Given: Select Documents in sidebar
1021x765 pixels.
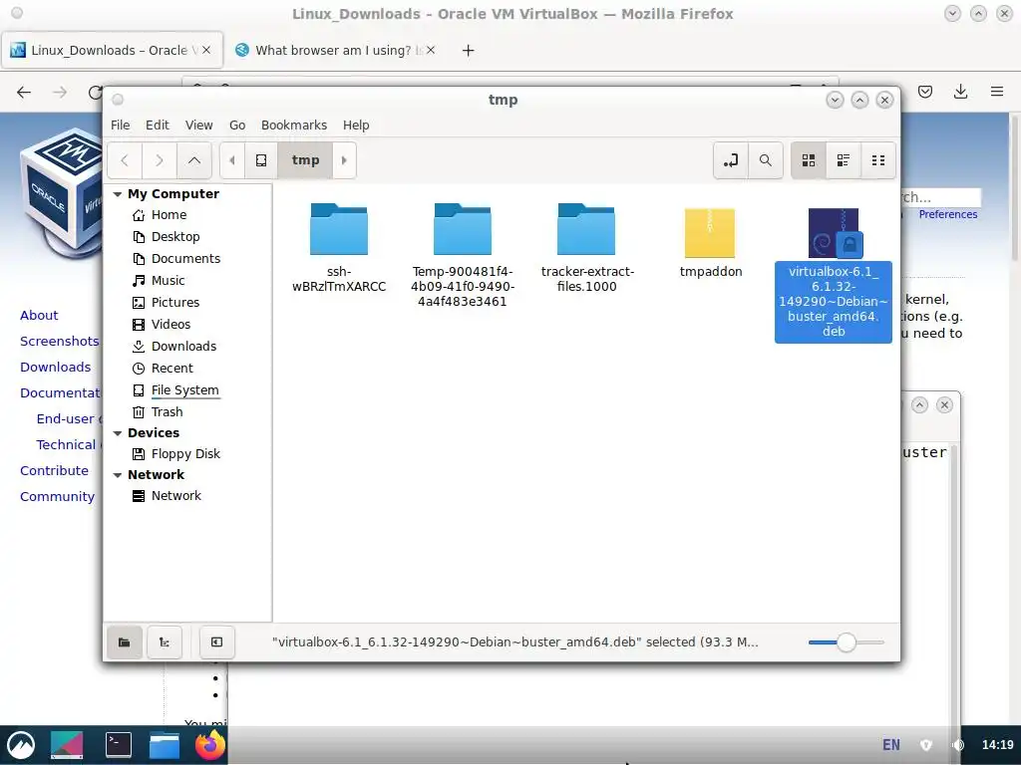Looking at the screenshot, I should [x=184, y=259].
